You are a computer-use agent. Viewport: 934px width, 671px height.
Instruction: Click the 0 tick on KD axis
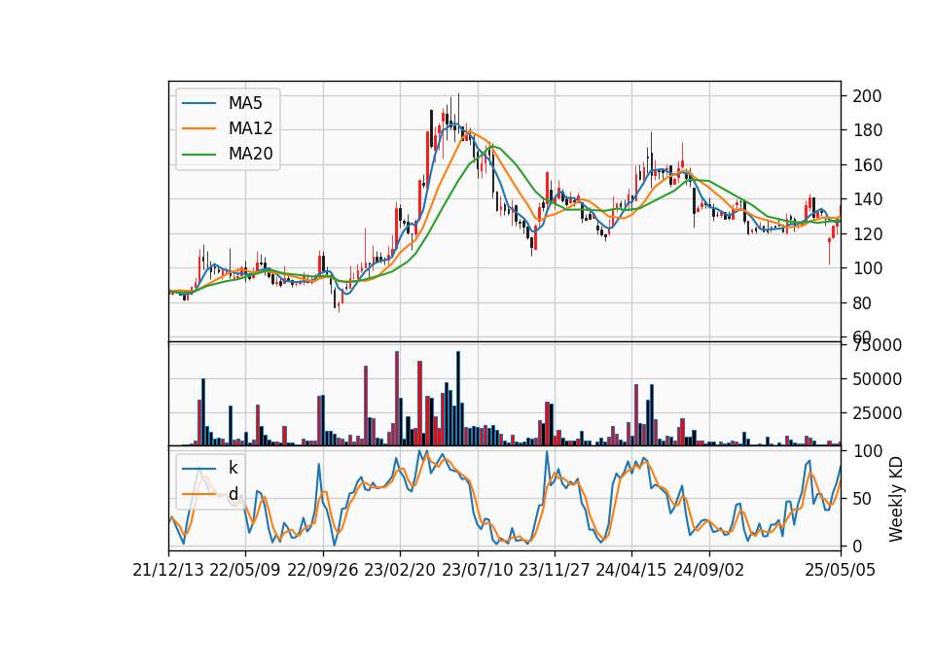pyautogui.click(x=857, y=546)
